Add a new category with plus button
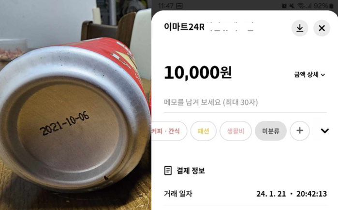The height and width of the screenshot is (210, 338). pos(300,131)
